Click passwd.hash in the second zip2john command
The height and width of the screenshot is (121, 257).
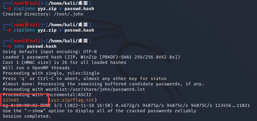(79, 30)
